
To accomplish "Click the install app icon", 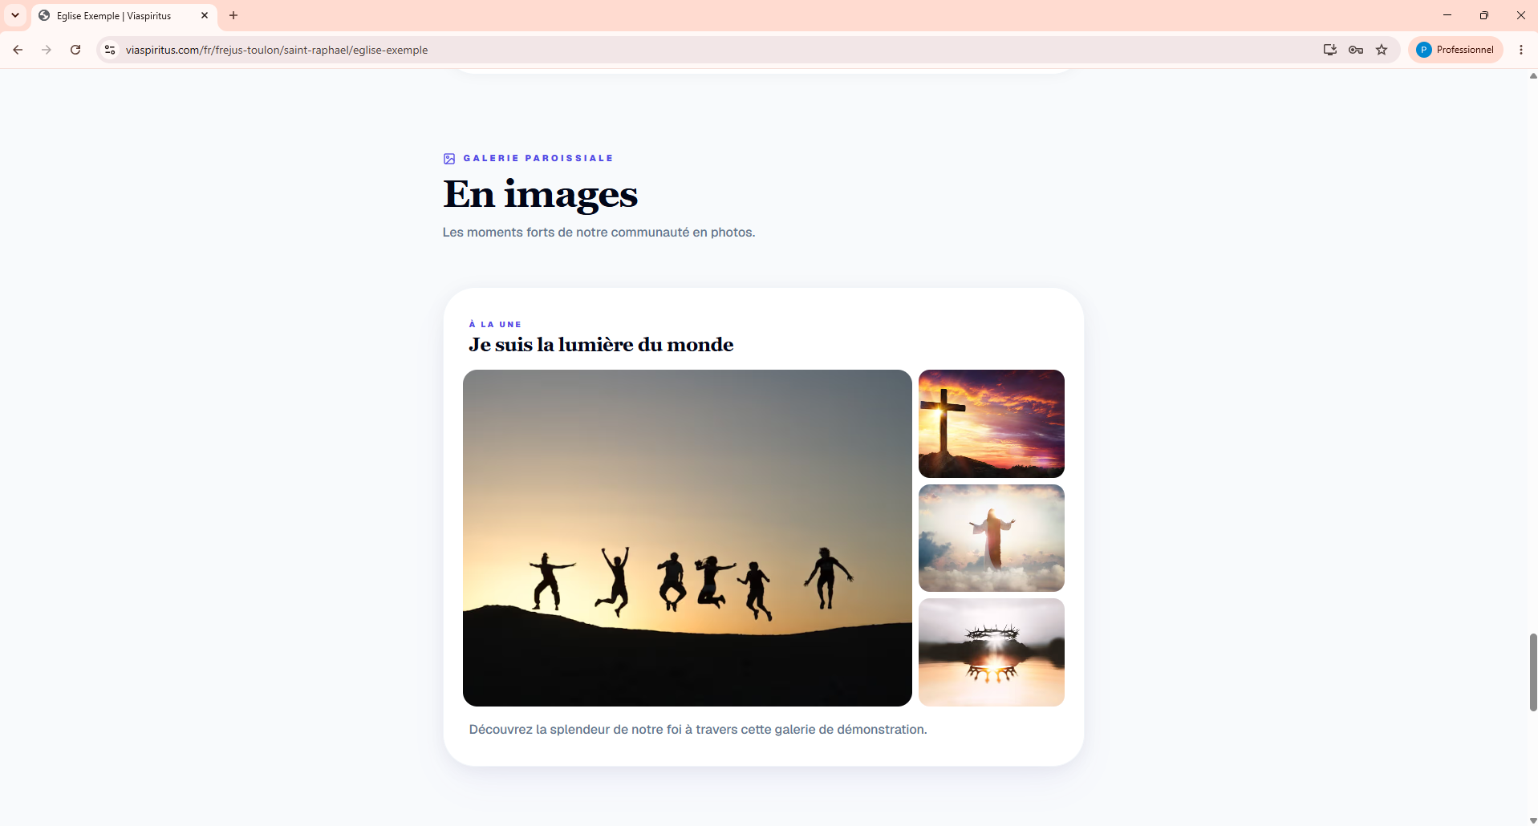I will (1330, 50).
